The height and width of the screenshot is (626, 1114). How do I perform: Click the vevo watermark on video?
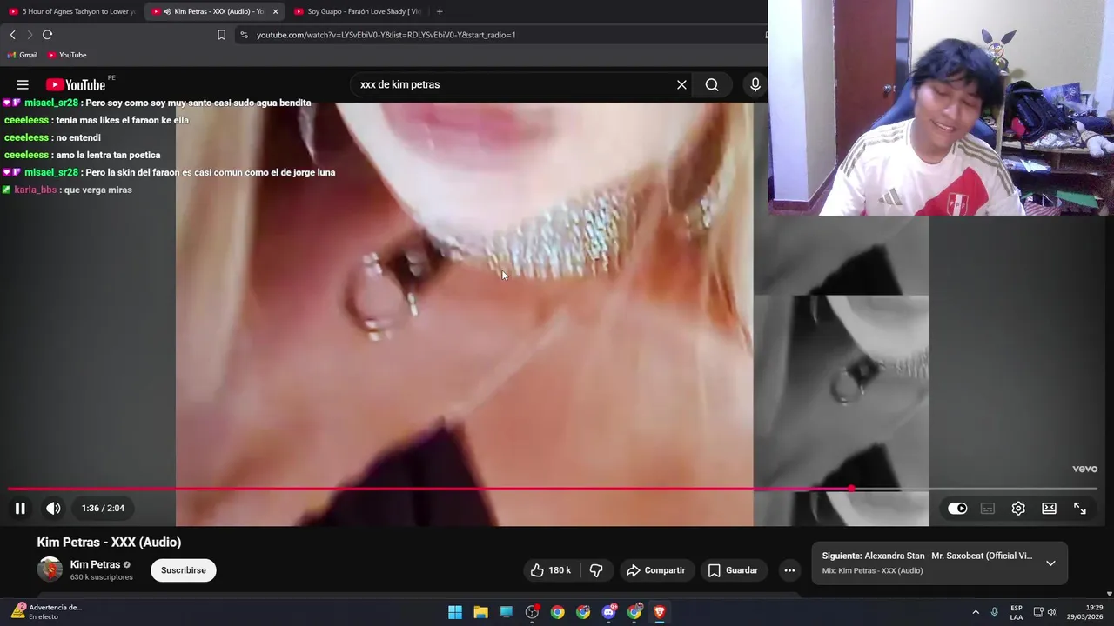pyautogui.click(x=1084, y=469)
